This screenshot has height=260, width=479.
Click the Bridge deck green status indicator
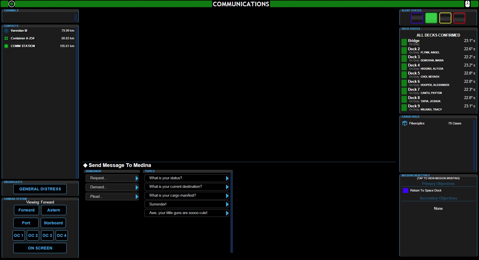404,42
